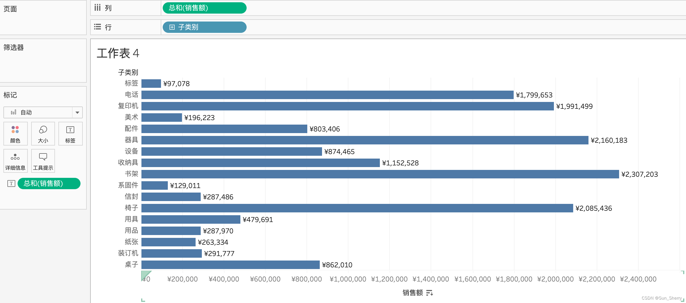The image size is (686, 303).
Task: Click the ¥291,777 bar value label
Action: click(219, 254)
